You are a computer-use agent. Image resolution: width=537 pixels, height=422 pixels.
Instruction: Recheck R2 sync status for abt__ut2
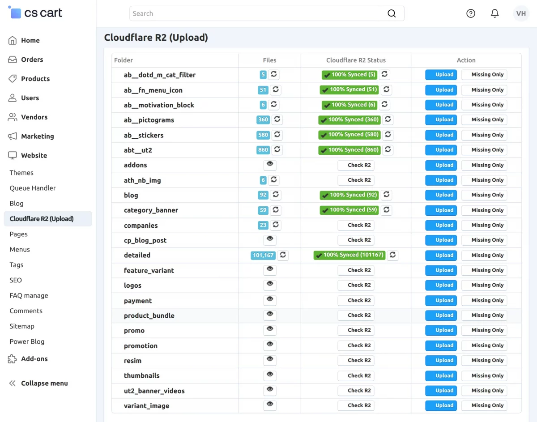pos(388,149)
